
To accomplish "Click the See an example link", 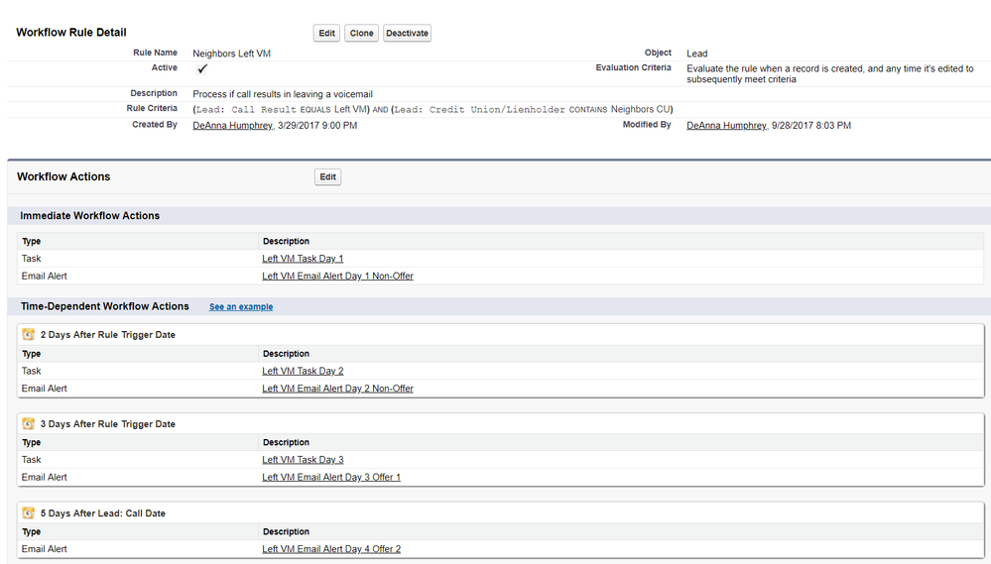I will 241,307.
